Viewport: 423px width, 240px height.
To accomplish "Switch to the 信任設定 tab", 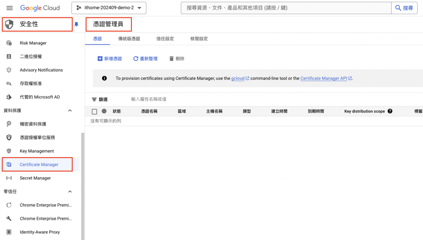I will 165,39.
